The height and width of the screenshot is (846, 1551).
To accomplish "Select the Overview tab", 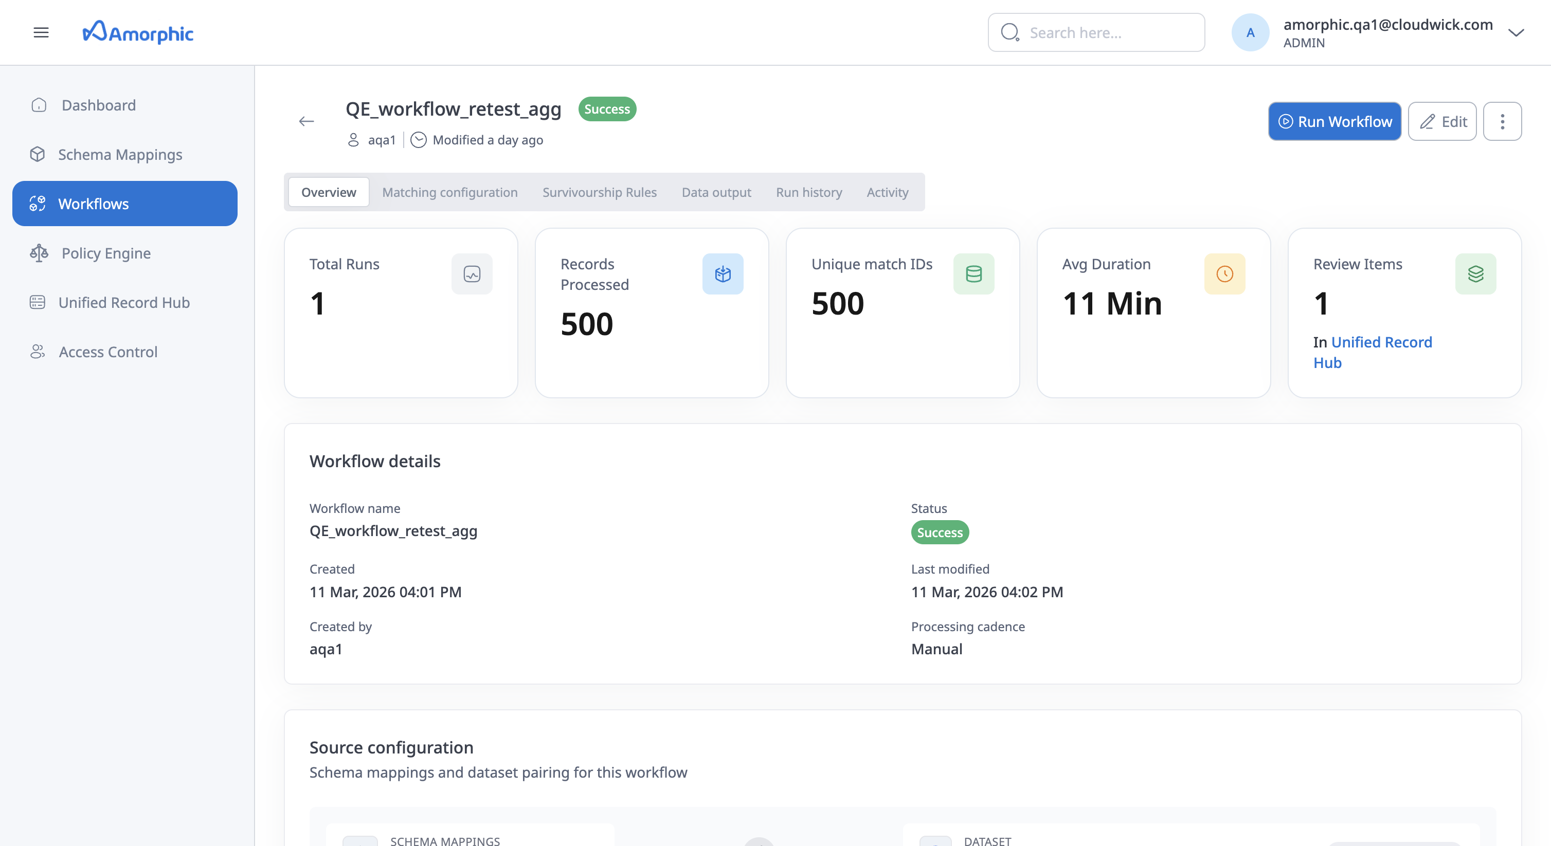I will pos(329,193).
